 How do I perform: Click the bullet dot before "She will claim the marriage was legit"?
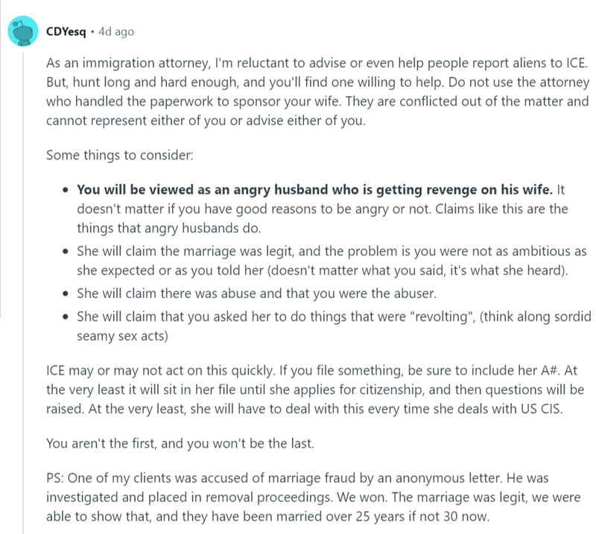pyautogui.click(x=66, y=251)
